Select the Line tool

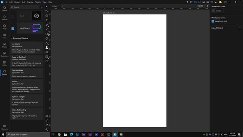[47, 29]
